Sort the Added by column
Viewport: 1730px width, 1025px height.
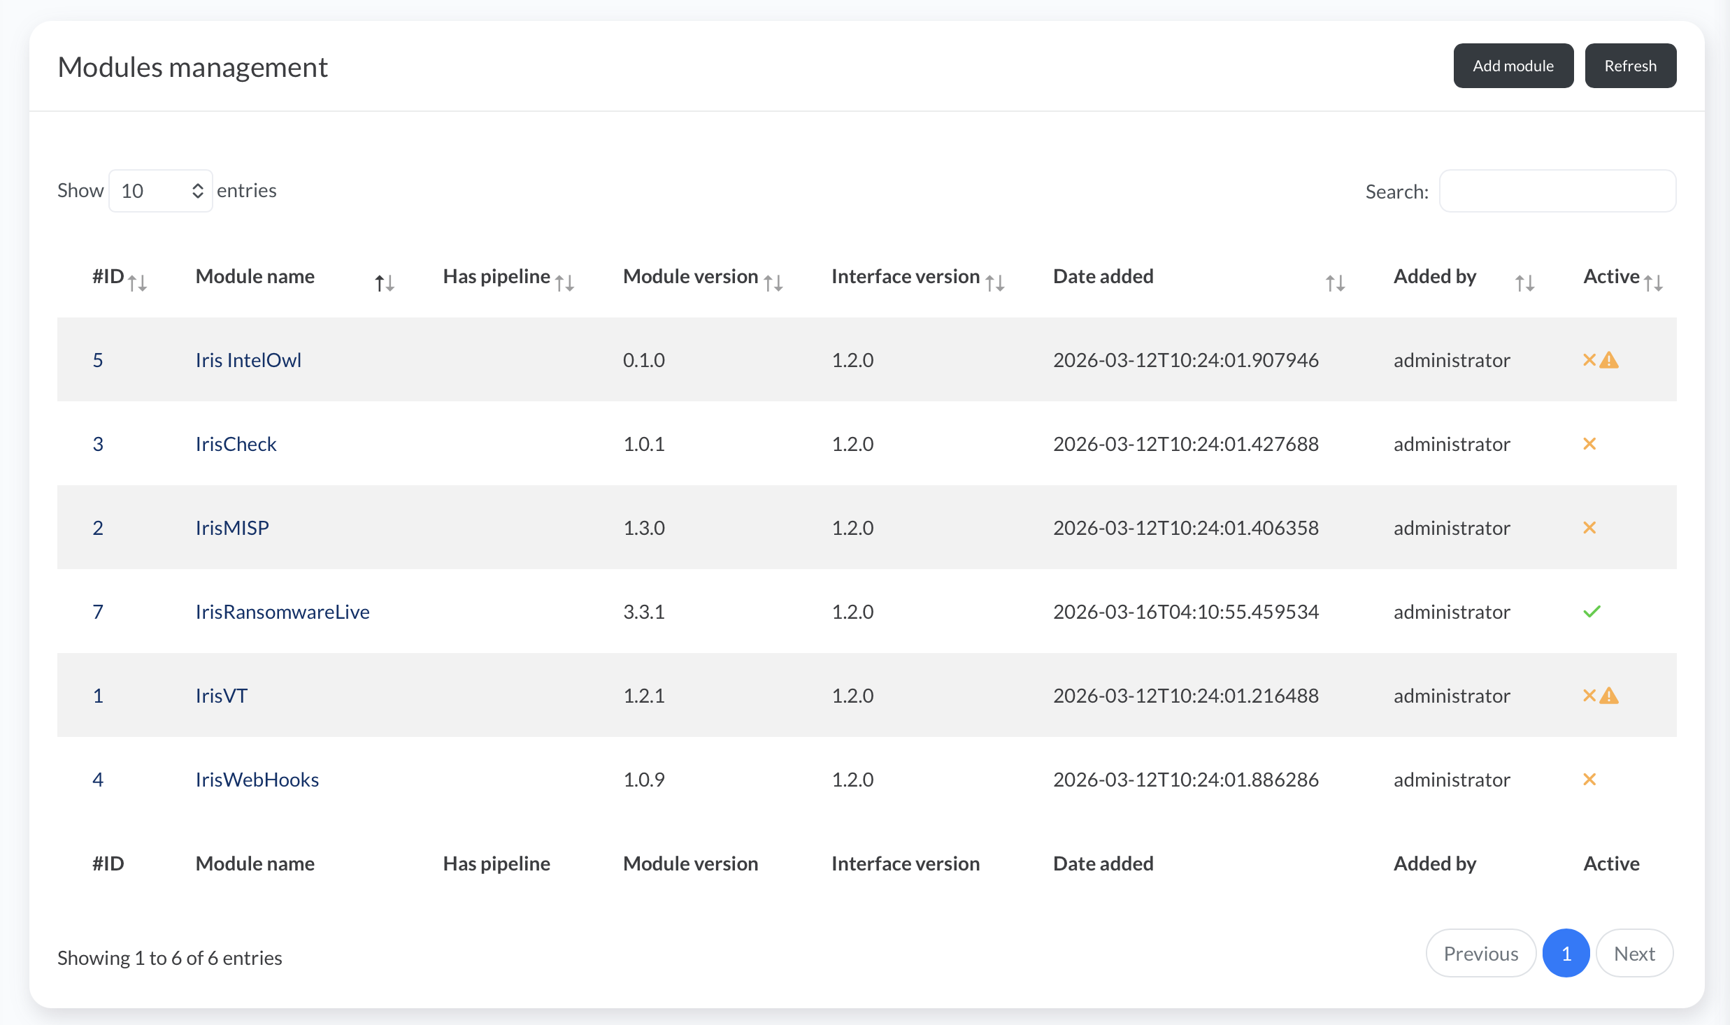click(x=1524, y=282)
